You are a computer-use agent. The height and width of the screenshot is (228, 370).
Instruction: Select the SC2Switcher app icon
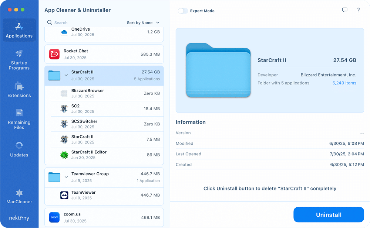coord(64,124)
